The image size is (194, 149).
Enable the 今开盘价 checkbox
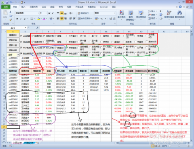click(x=67, y=36)
